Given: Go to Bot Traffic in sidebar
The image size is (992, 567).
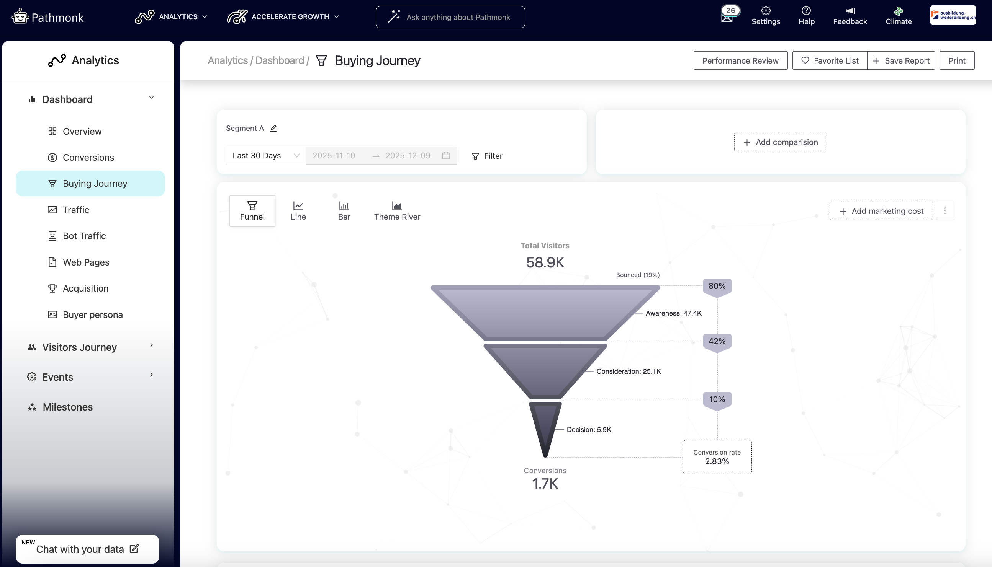Looking at the screenshot, I should point(84,236).
